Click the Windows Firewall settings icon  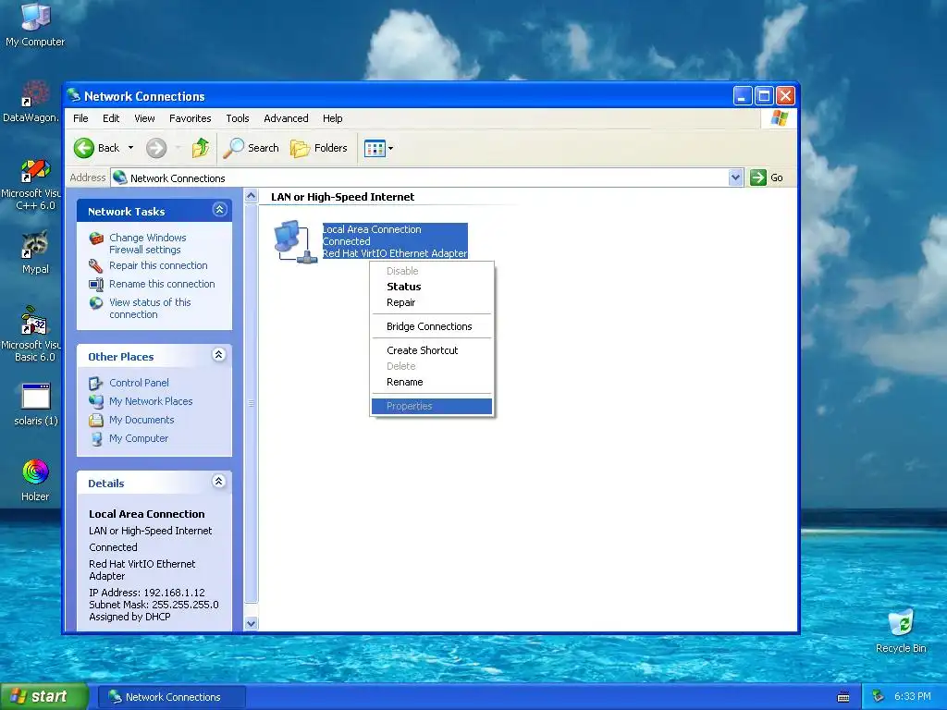tap(96, 239)
